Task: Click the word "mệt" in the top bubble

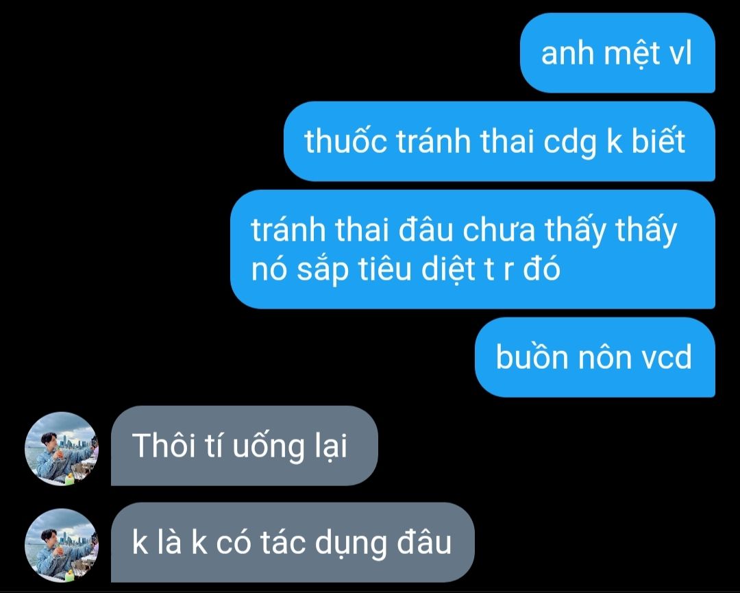Action: (x=632, y=53)
